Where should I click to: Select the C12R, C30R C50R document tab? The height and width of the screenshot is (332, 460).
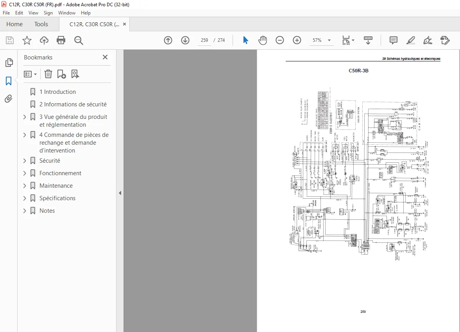pos(94,24)
